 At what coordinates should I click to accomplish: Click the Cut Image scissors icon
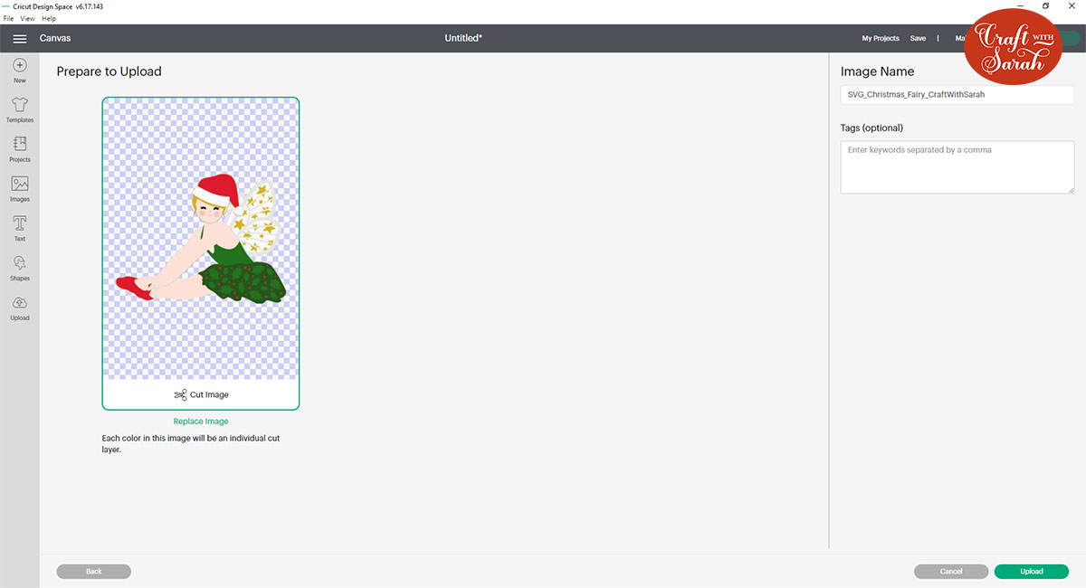[180, 394]
